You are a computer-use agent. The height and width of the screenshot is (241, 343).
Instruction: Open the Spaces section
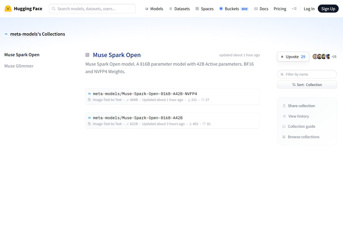pyautogui.click(x=204, y=9)
